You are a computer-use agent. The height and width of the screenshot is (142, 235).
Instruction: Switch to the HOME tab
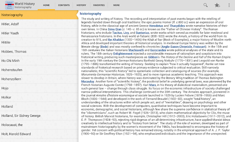coord(46,5)
